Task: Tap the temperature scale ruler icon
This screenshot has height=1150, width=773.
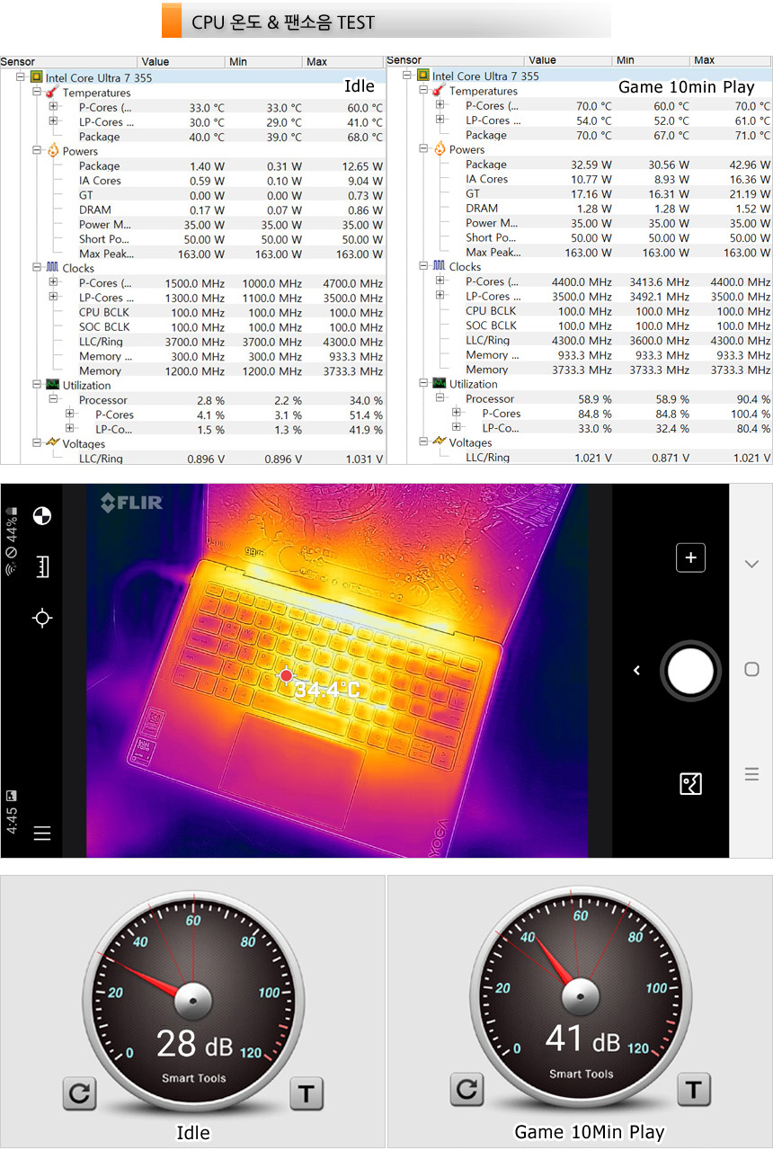Action: [41, 566]
